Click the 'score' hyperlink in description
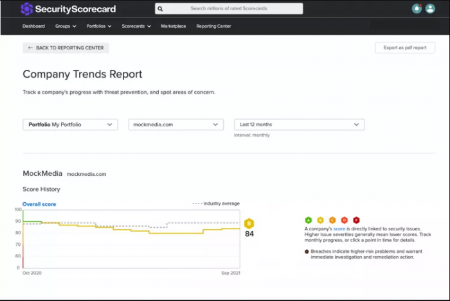This screenshot has width=450, height=301. (x=339, y=229)
